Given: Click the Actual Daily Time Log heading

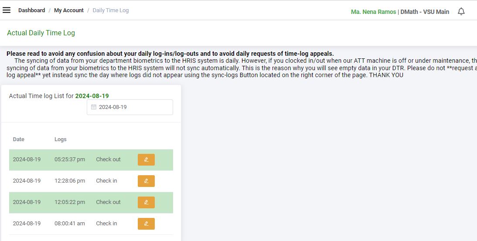Looking at the screenshot, I should [x=41, y=33].
